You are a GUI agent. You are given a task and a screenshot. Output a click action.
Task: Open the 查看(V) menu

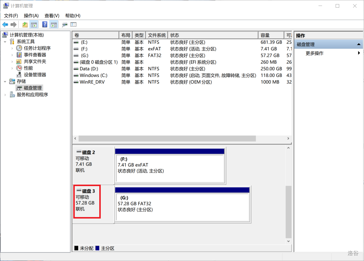click(52, 16)
